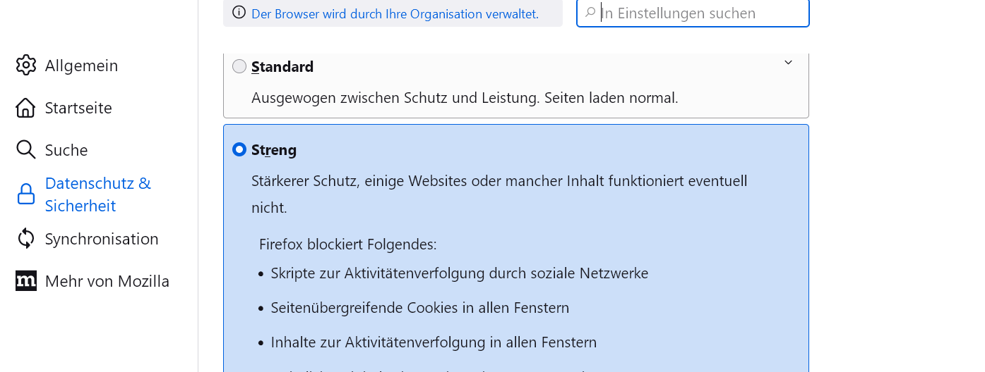
Task: Click the Synchronisation arrows icon
Action: tap(26, 239)
